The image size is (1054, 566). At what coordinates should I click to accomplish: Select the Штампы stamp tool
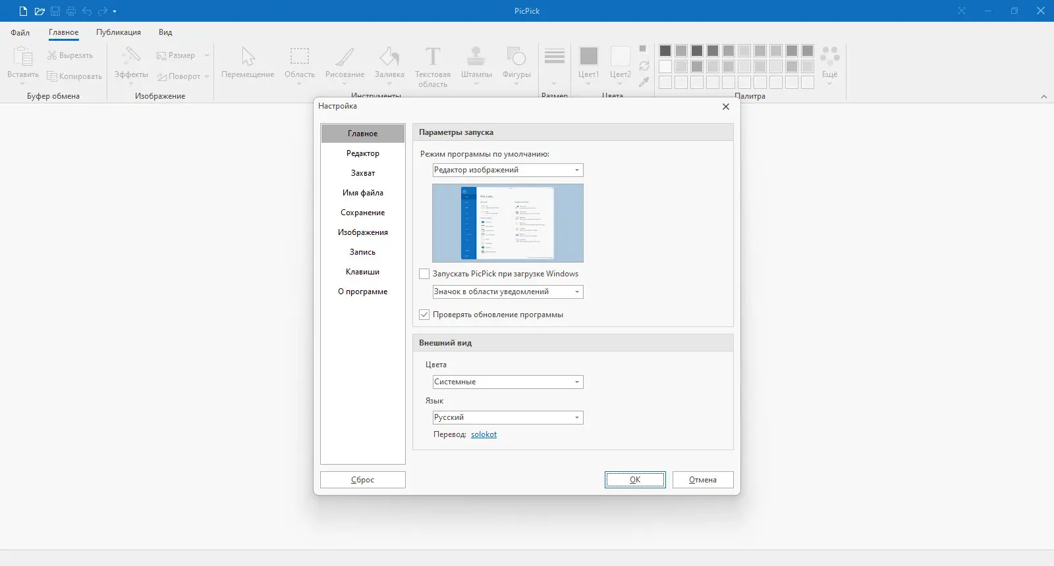476,66
